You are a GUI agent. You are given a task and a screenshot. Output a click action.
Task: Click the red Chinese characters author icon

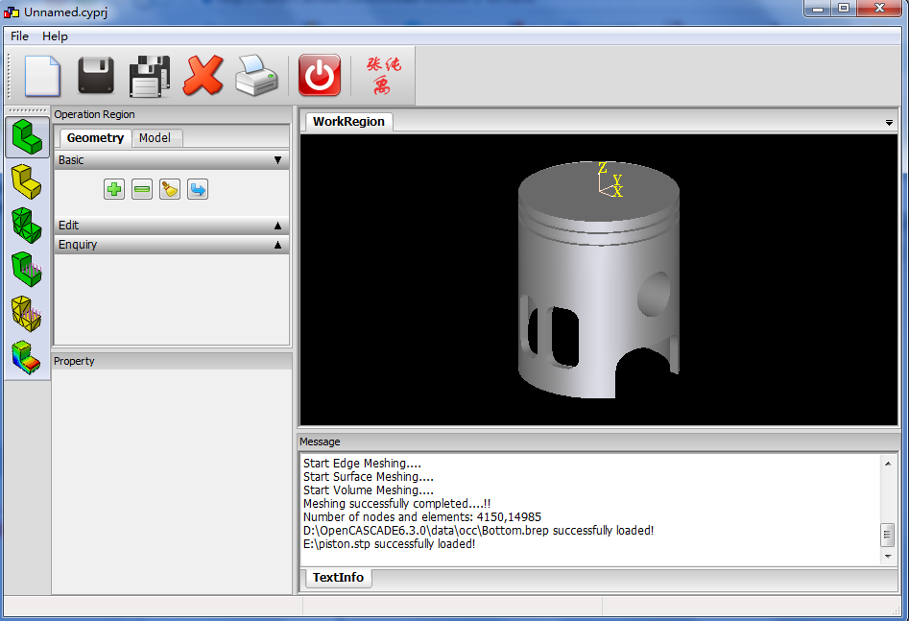click(383, 76)
